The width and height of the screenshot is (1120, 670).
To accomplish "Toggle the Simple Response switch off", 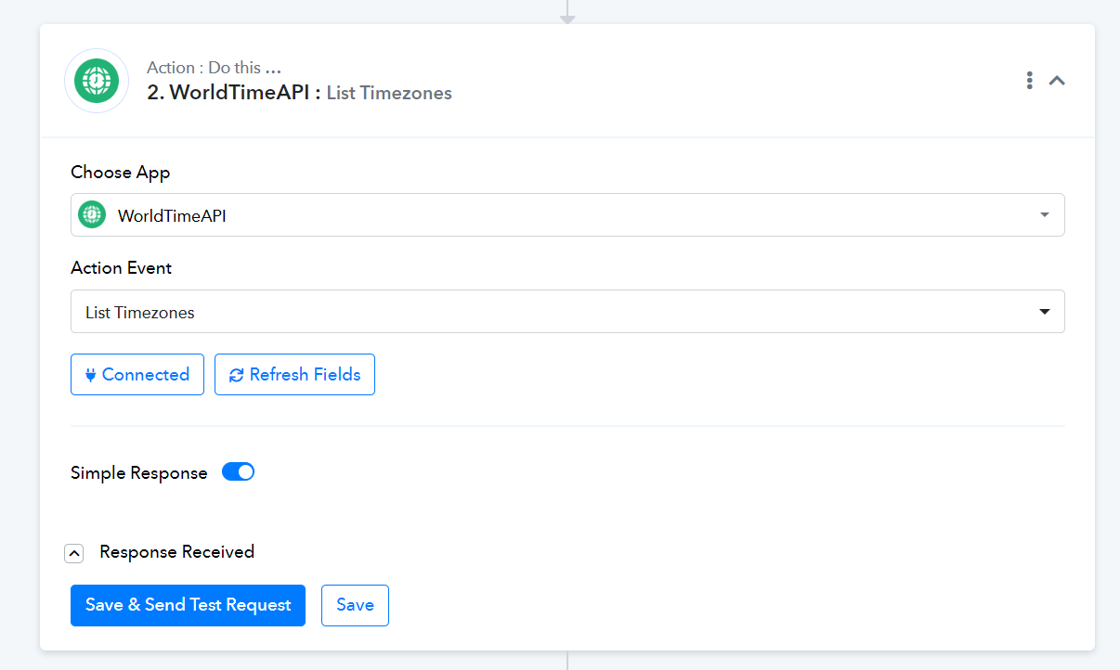I will click(x=238, y=472).
